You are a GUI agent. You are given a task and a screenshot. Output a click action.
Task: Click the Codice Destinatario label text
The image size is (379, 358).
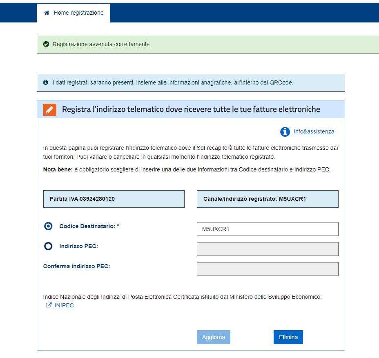coord(87,226)
